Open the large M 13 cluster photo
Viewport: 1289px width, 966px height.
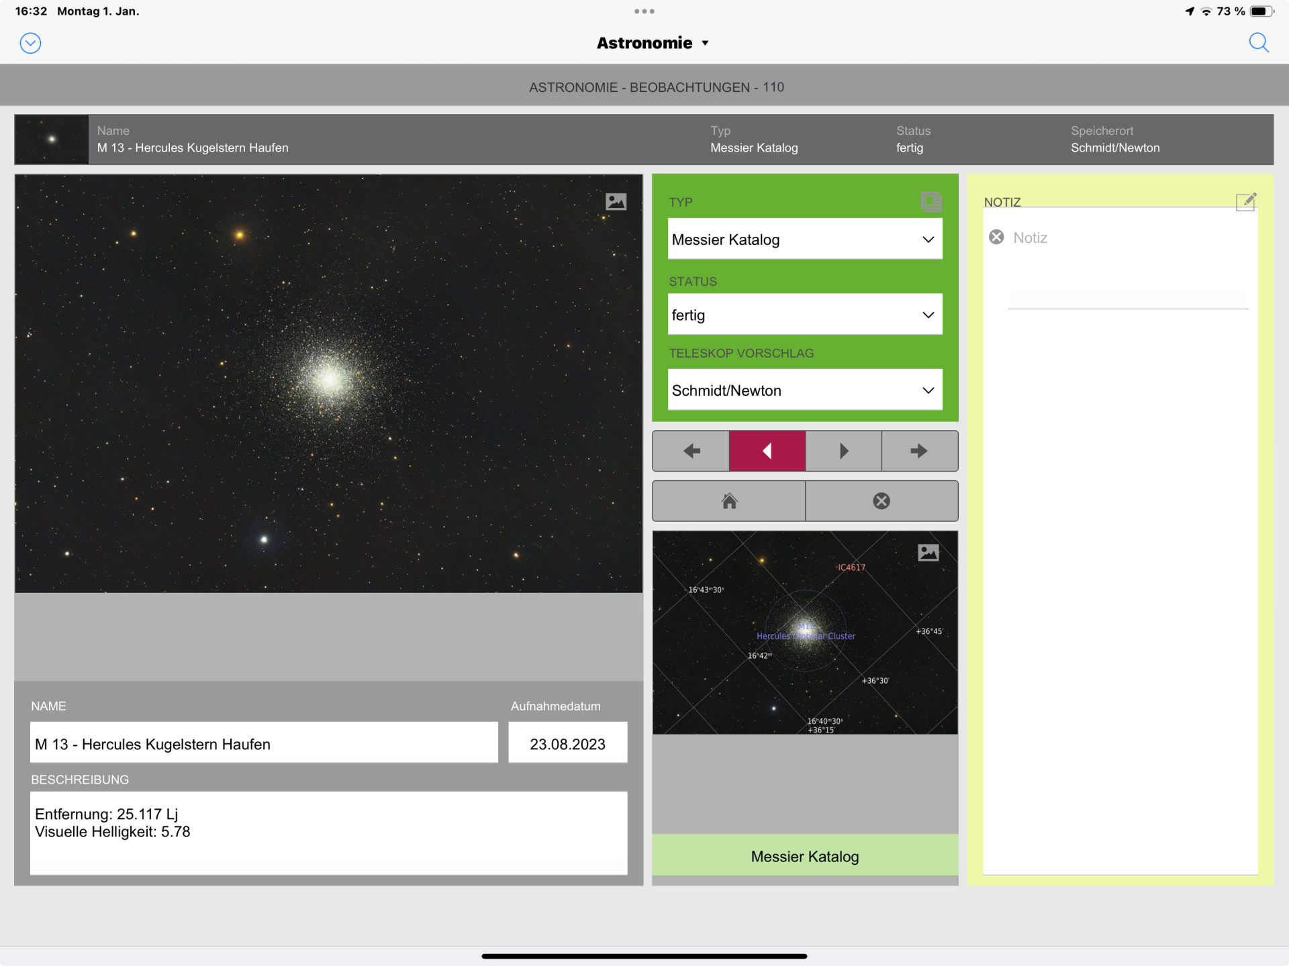(329, 384)
